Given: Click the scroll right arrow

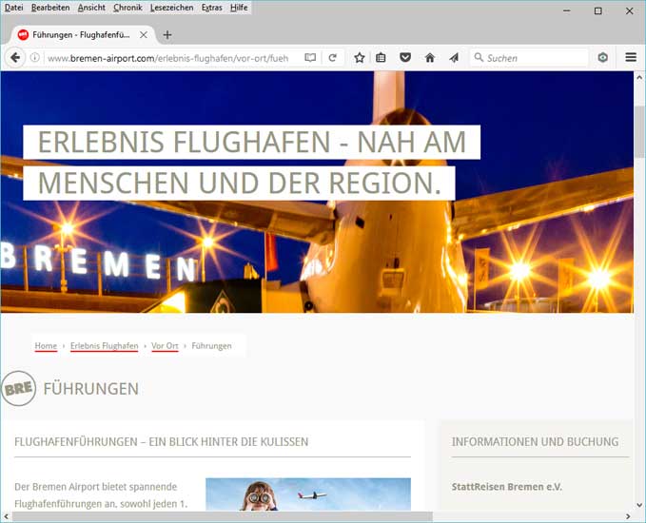Looking at the screenshot, I should point(628,516).
